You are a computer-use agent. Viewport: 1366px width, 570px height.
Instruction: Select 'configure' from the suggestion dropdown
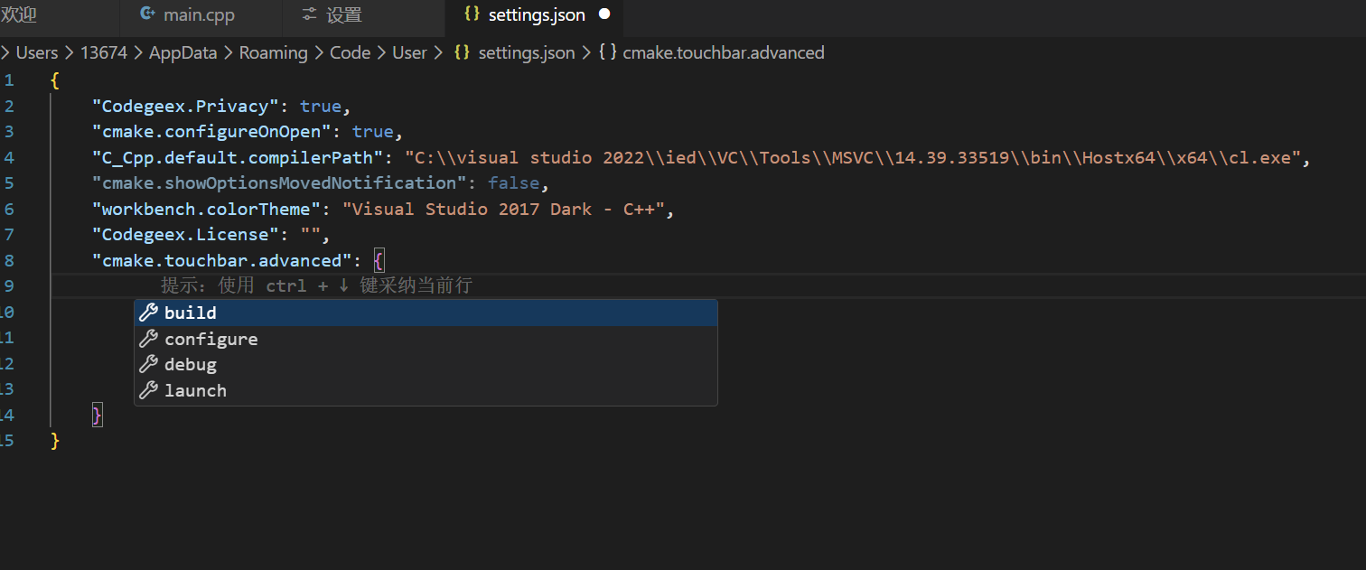[211, 338]
